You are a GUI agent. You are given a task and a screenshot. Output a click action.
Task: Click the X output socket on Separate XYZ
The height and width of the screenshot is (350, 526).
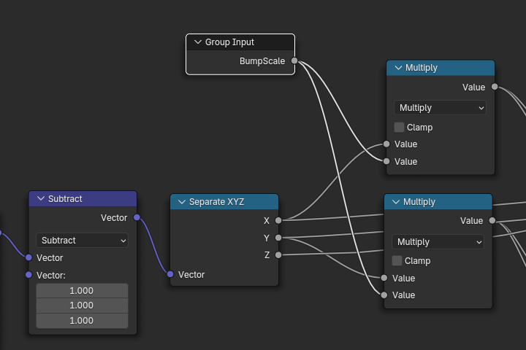[x=278, y=220]
